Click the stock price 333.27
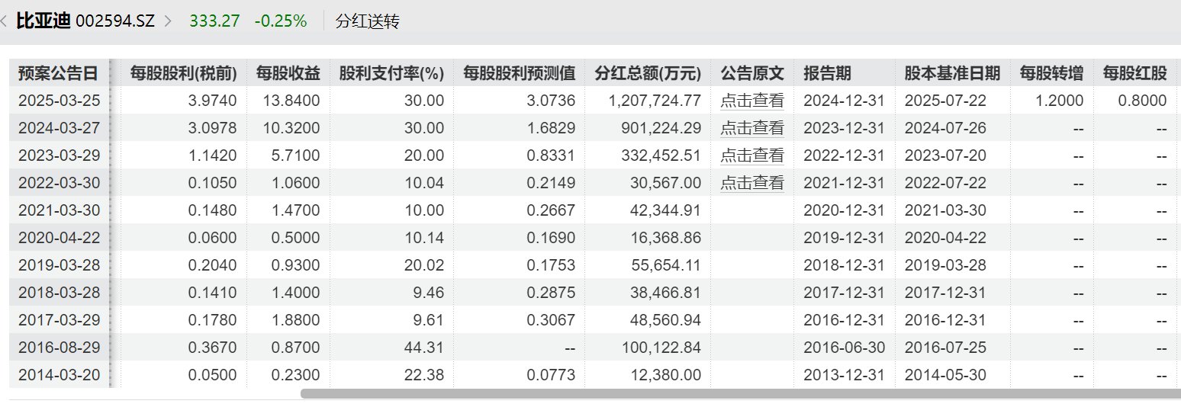The height and width of the screenshot is (407, 1181). pos(214,21)
